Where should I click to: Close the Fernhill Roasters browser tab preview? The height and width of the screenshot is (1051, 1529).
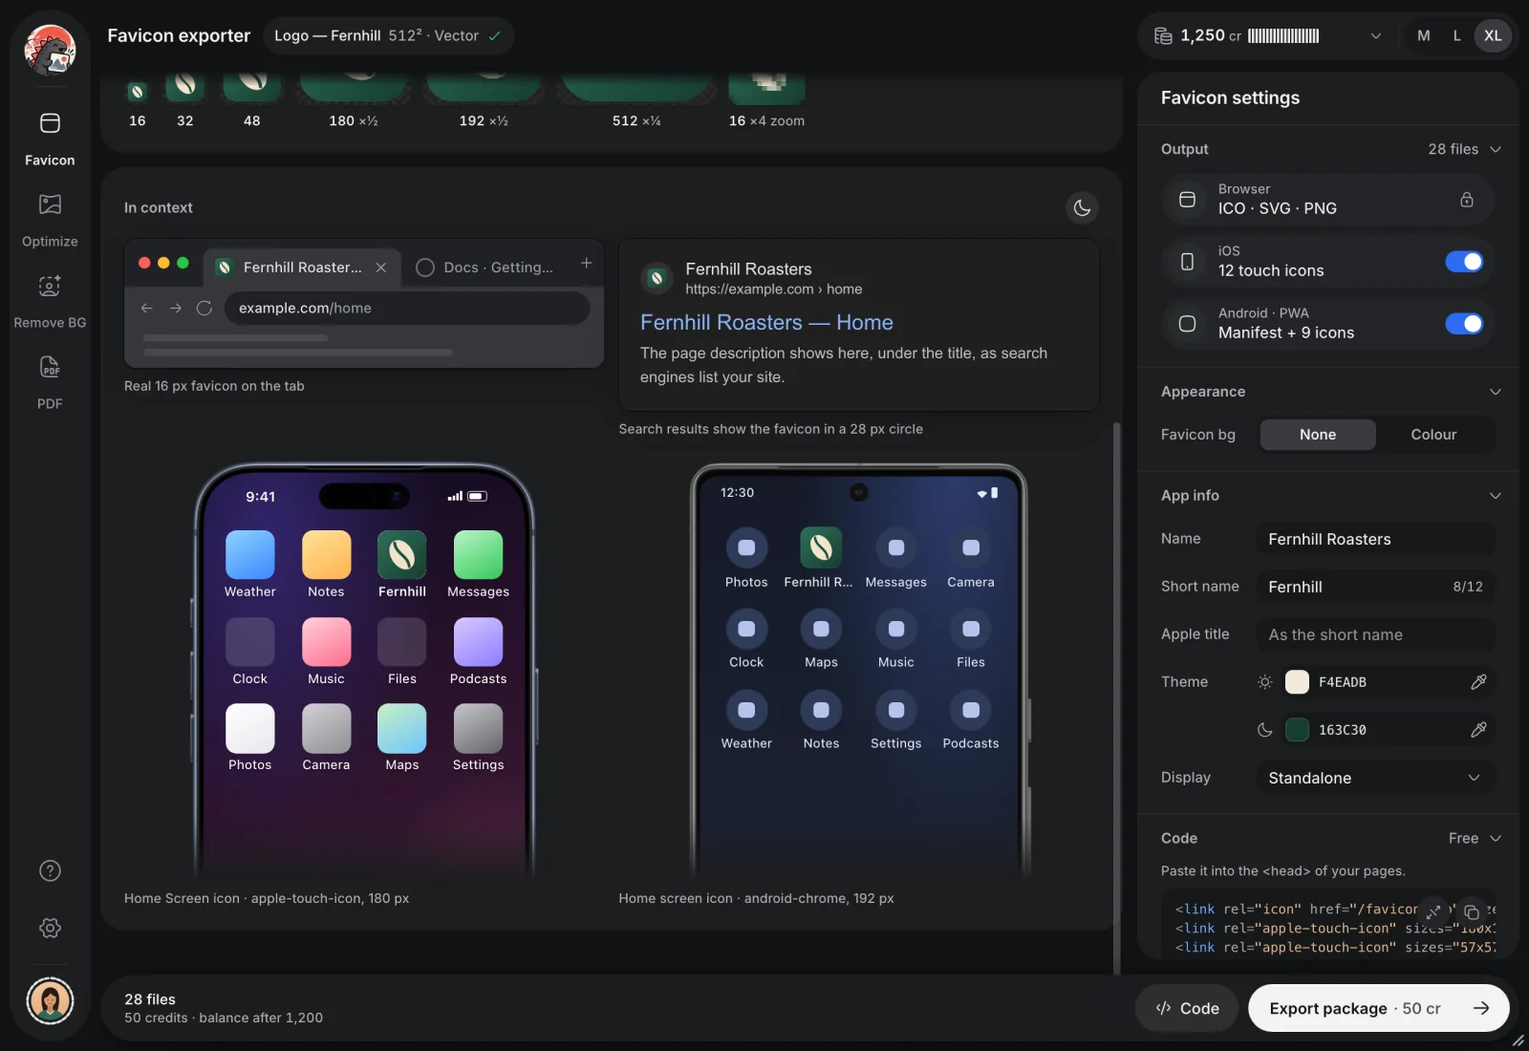tap(381, 268)
